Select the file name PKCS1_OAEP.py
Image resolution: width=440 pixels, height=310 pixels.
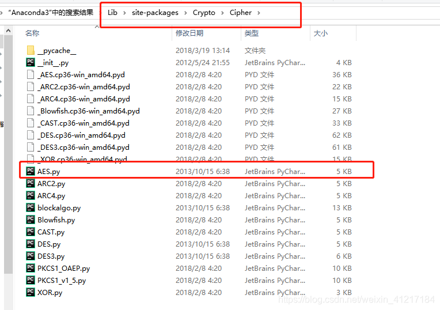[x=64, y=269]
